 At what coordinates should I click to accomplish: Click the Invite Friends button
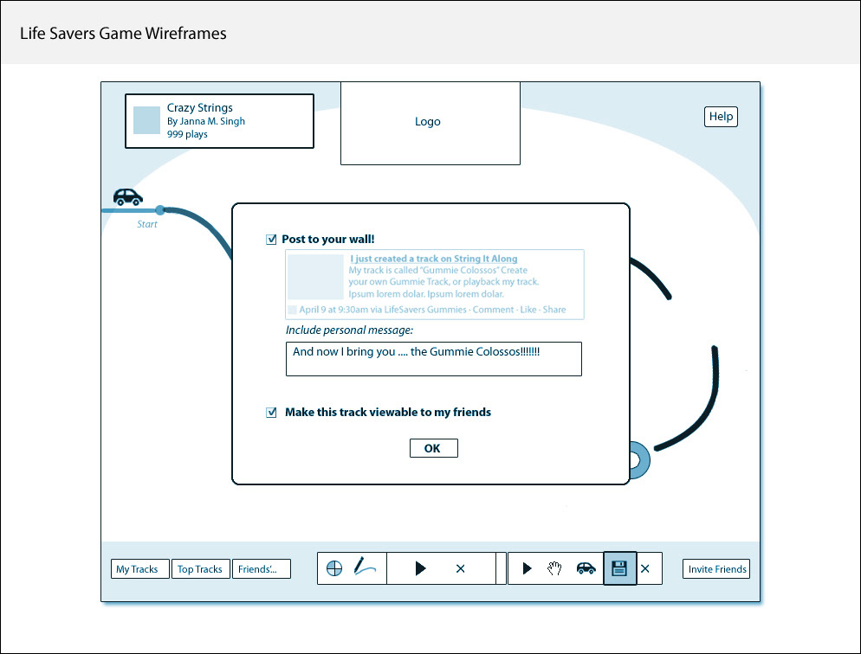(716, 569)
